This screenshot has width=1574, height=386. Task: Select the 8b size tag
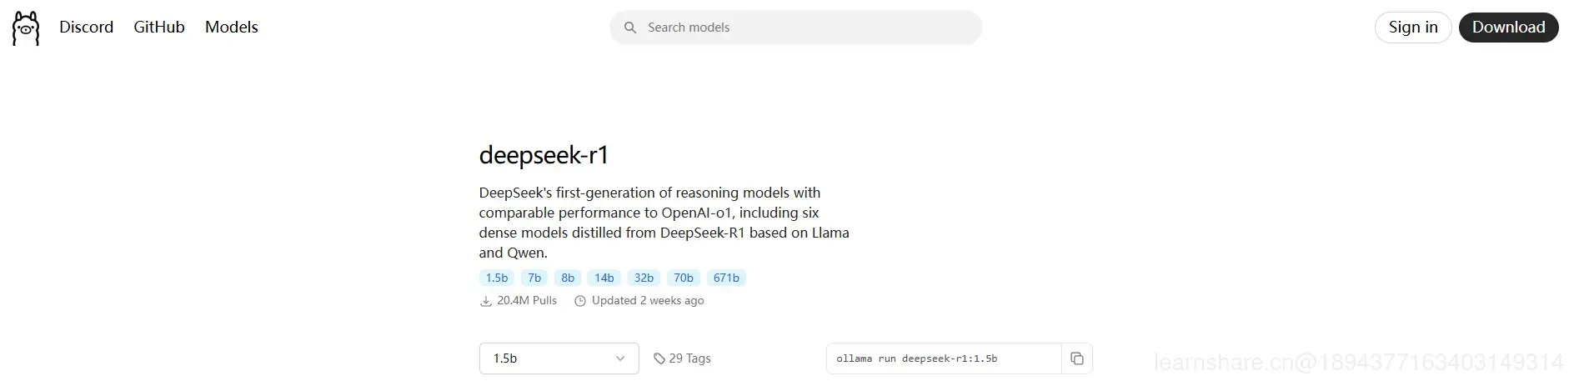(568, 278)
